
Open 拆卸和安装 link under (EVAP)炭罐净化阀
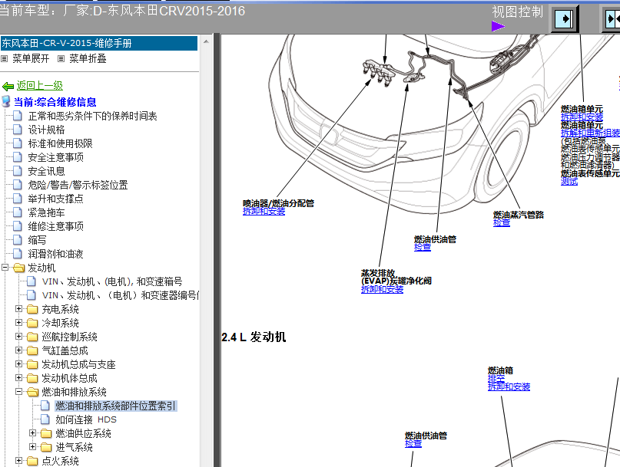[x=382, y=289]
